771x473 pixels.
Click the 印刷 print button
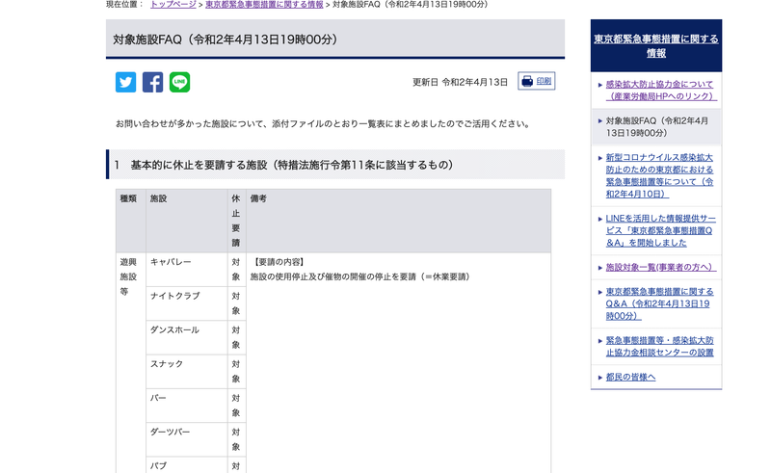coord(537,81)
